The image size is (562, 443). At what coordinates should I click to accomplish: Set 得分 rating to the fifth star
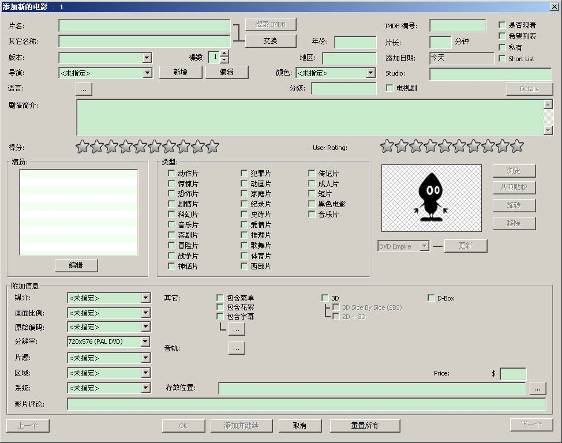click(140, 147)
